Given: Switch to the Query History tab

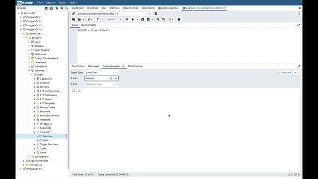Looking at the screenshot, I should click(x=88, y=25).
